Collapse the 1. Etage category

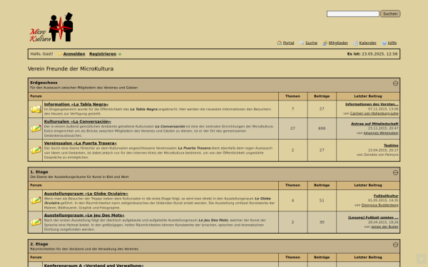pos(395,173)
